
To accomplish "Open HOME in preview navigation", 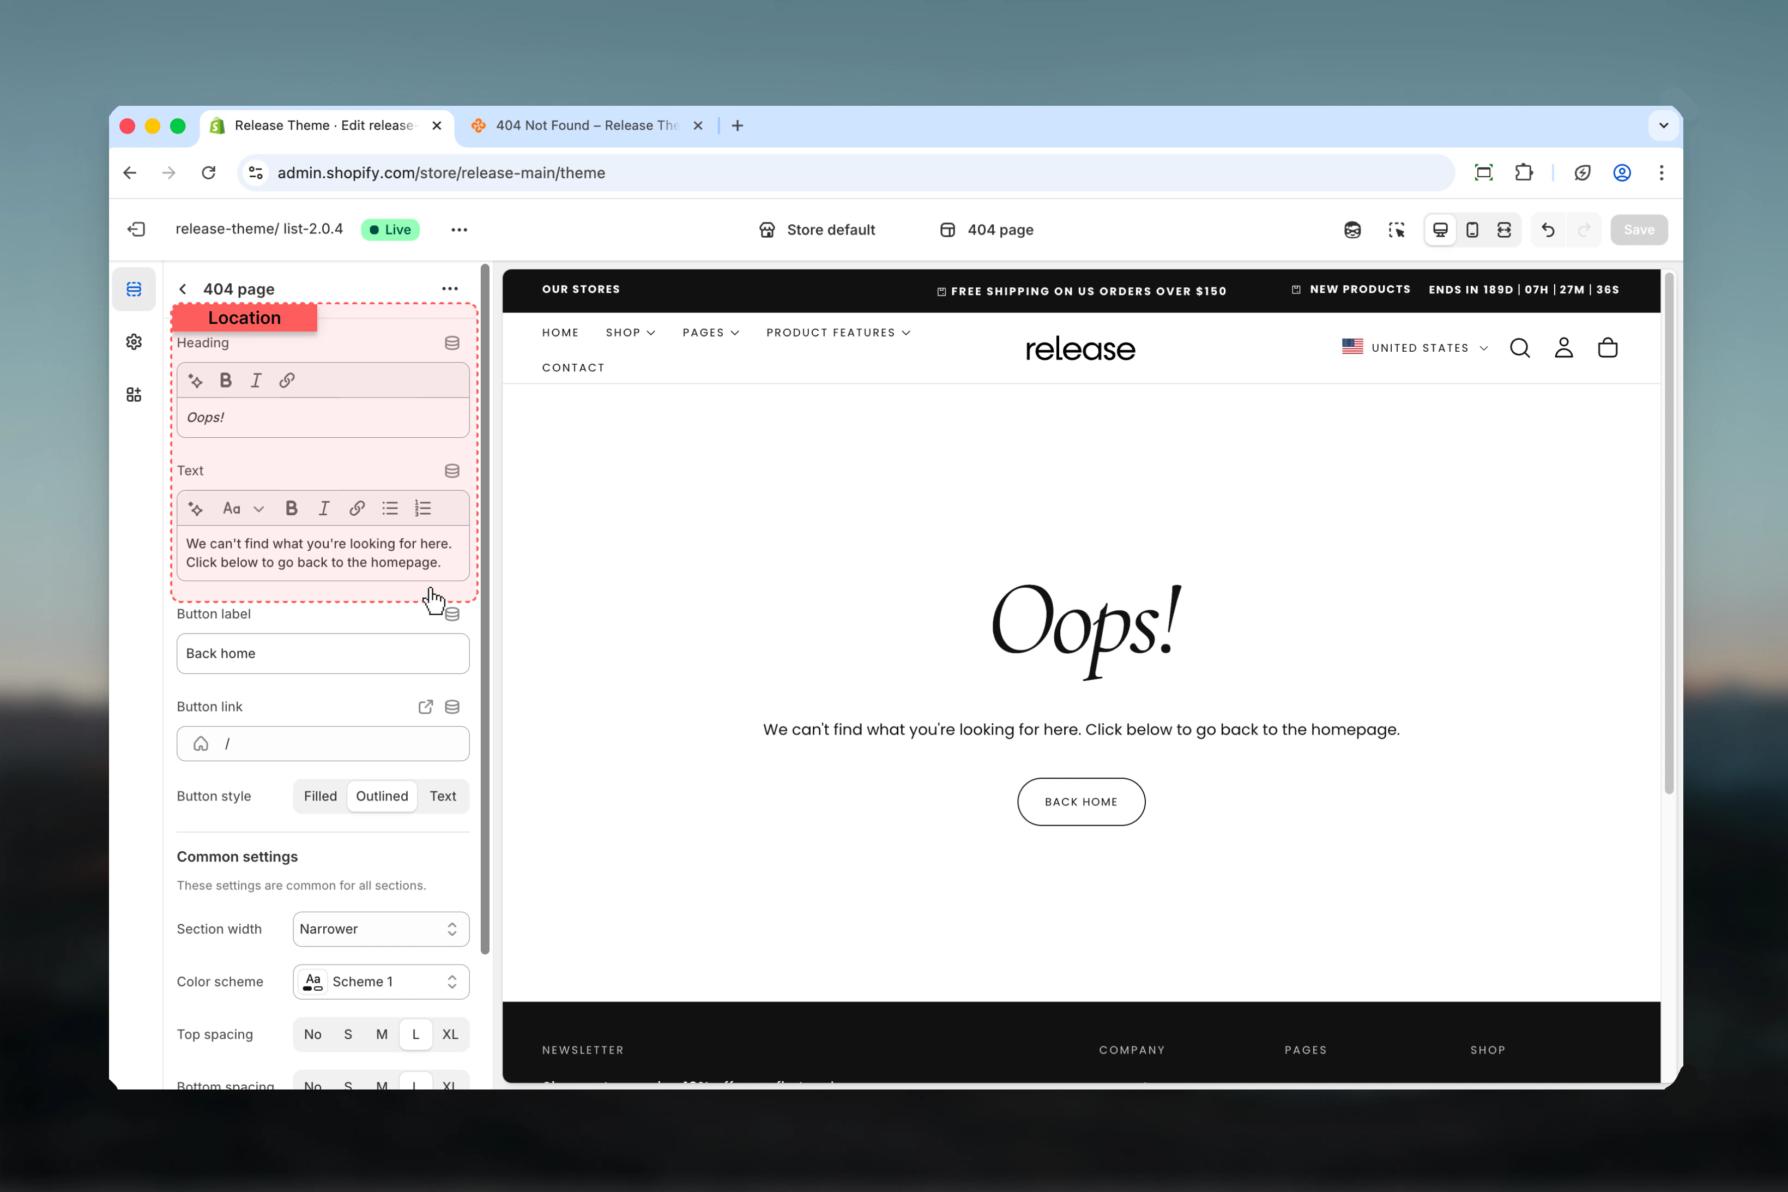I will coord(560,333).
